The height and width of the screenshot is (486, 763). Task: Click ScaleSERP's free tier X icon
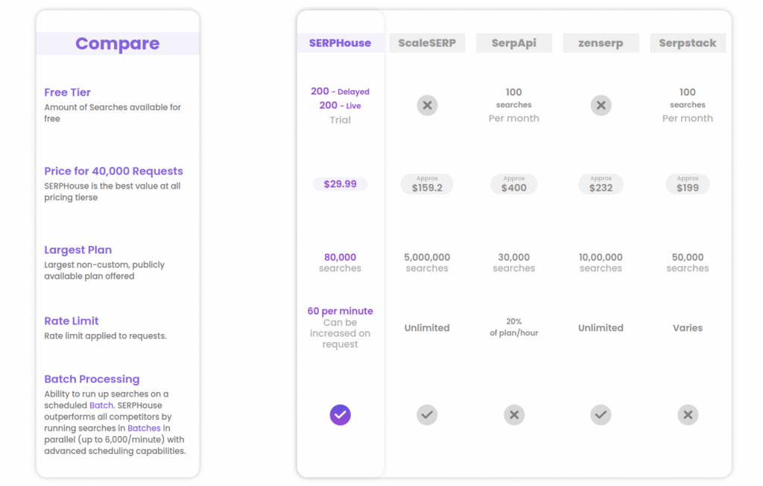tap(427, 106)
